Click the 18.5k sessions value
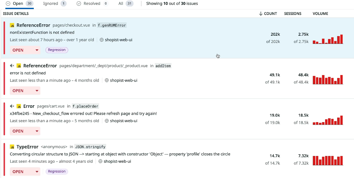Screen dimensions: 354x178 tap(303, 115)
